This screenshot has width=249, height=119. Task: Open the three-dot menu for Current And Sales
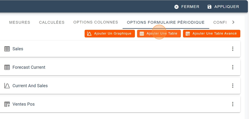pyautogui.click(x=233, y=86)
